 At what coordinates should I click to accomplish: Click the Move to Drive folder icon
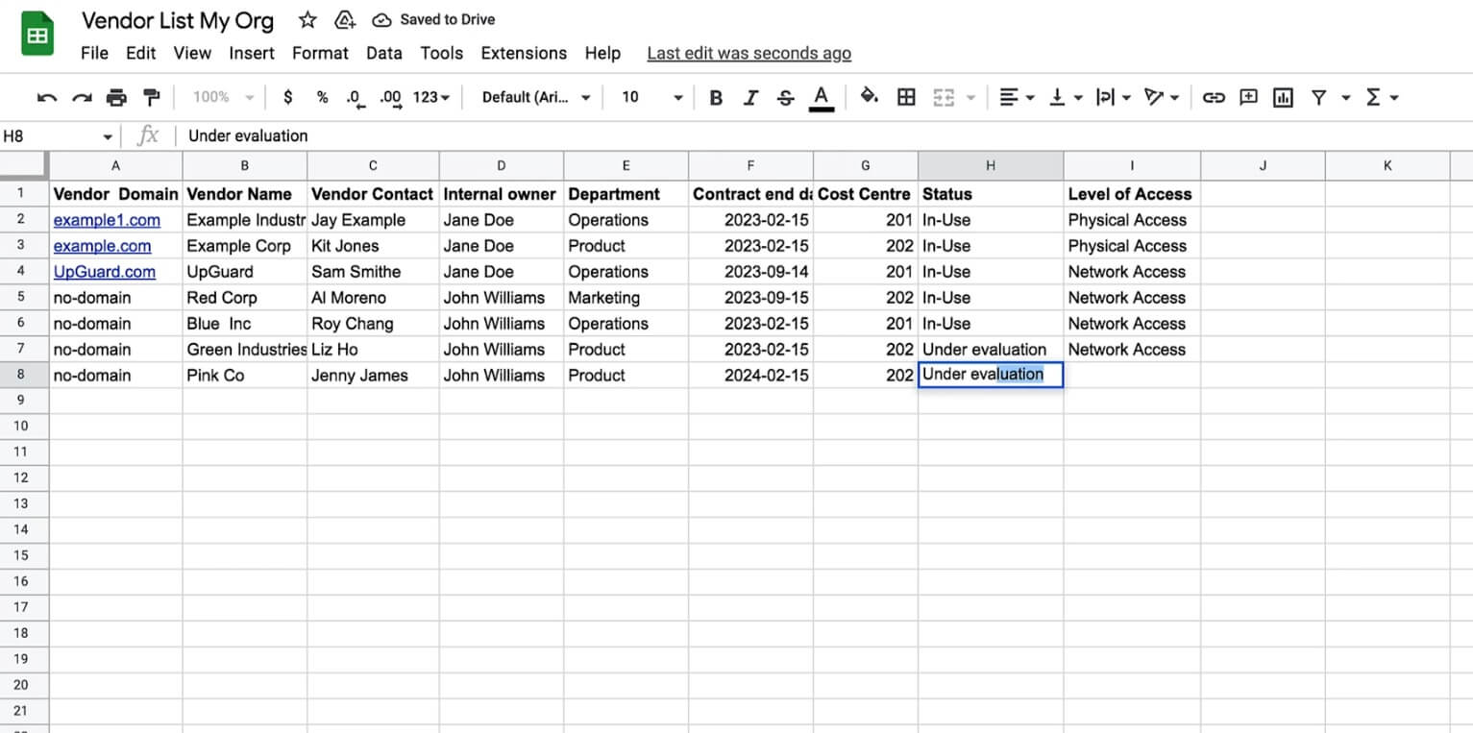344,19
